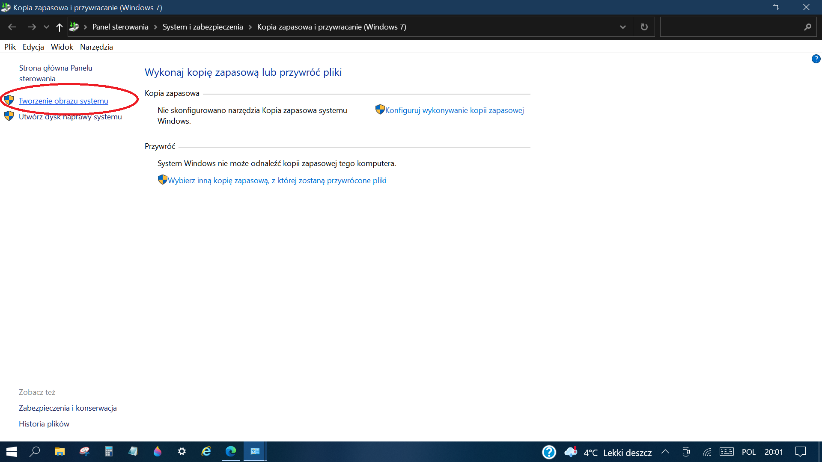Viewport: 822px width, 462px height.
Task: Open the touch keyboard from the system tray
Action: [x=727, y=452]
